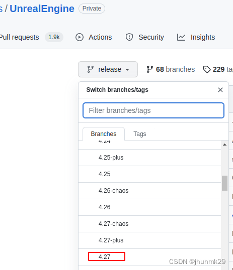Select the 4.26-chaos branch
The height and width of the screenshot is (270, 233).
pyautogui.click(x=150, y=191)
